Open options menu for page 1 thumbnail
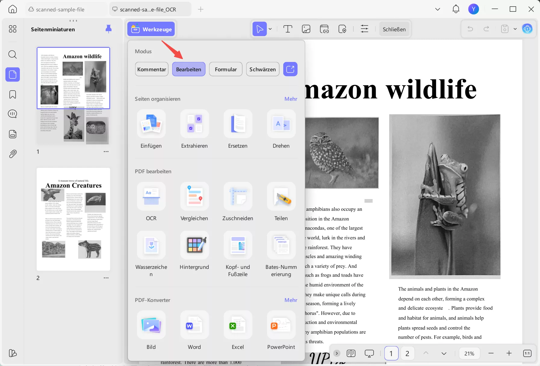The width and height of the screenshot is (540, 366). (x=106, y=152)
